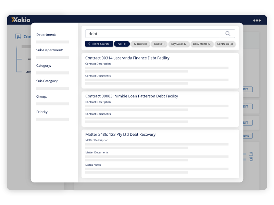Switch to the Matters (8) filter tab
274x205 pixels.
[140, 44]
